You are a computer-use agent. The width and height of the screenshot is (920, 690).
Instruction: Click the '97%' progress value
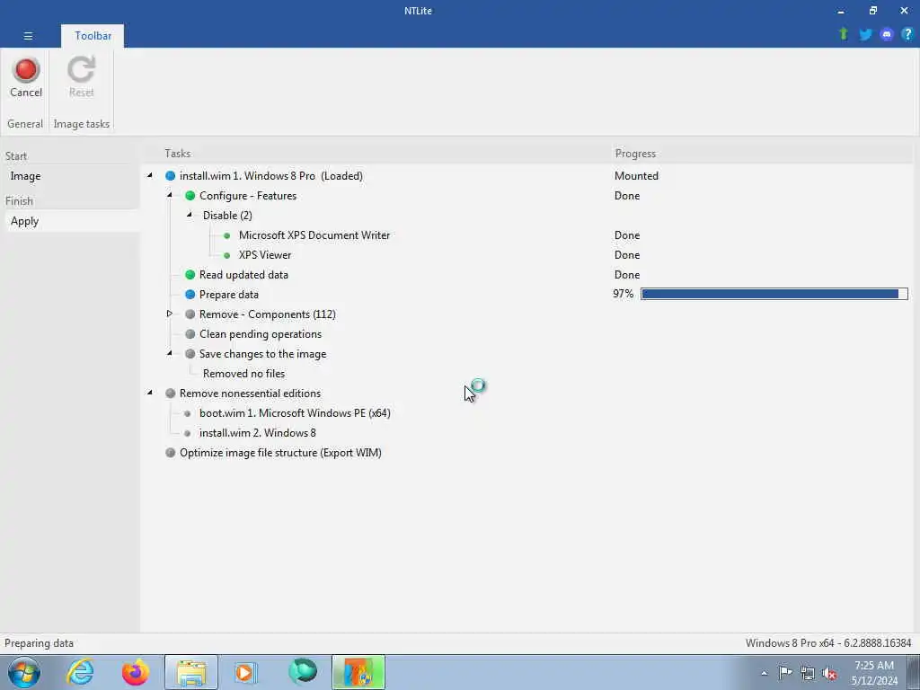coord(624,294)
